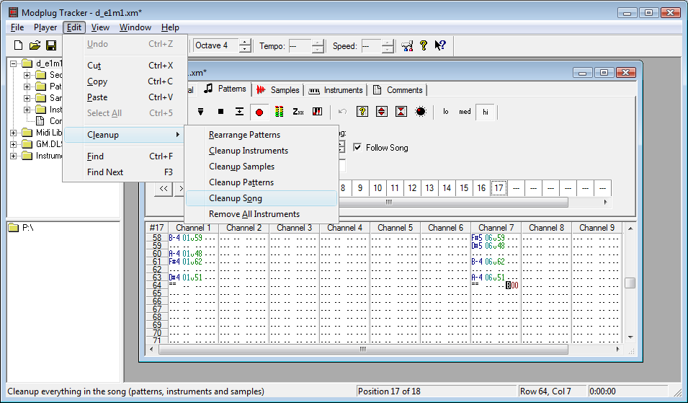Choose Rearrange Patterns

(x=262, y=135)
